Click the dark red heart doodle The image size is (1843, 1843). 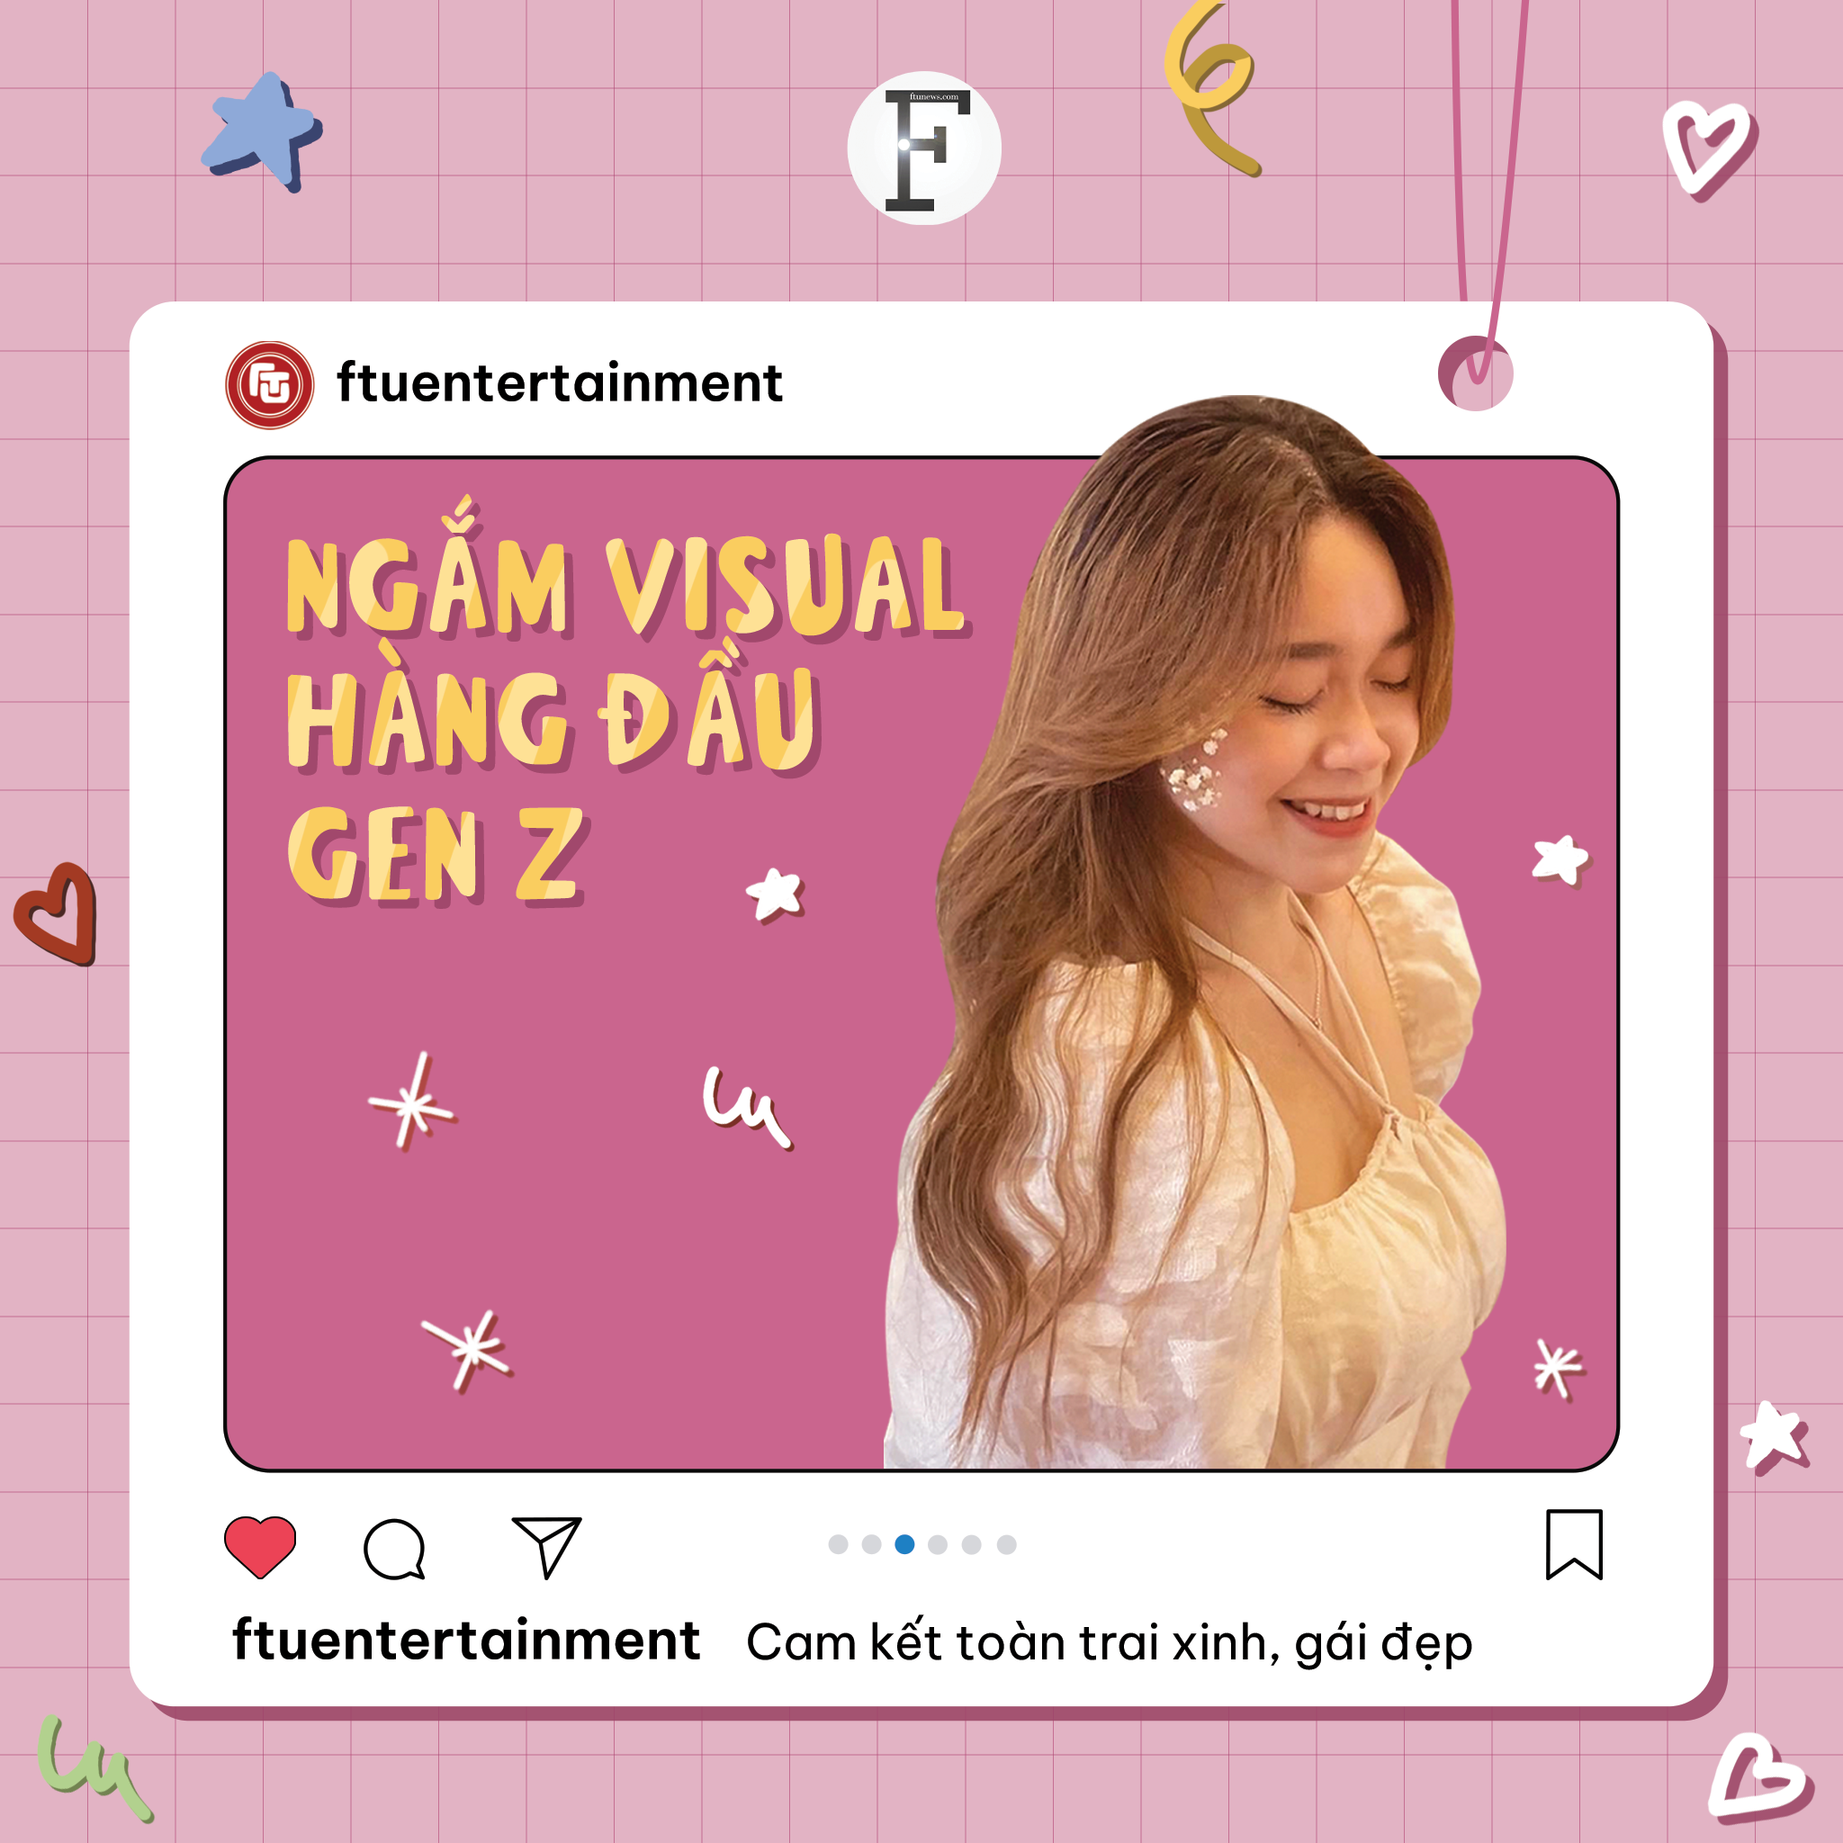click(57, 913)
